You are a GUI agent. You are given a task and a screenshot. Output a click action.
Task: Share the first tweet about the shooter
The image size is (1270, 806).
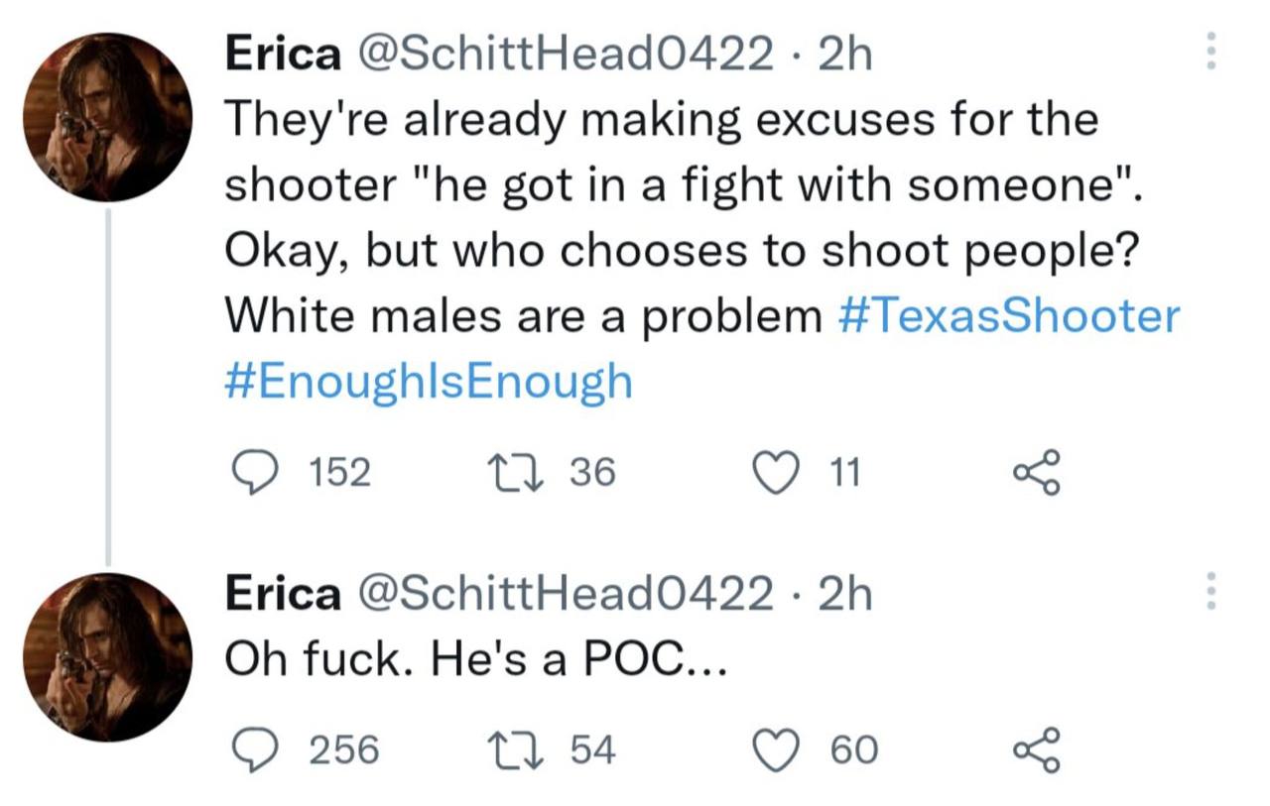tap(1038, 473)
